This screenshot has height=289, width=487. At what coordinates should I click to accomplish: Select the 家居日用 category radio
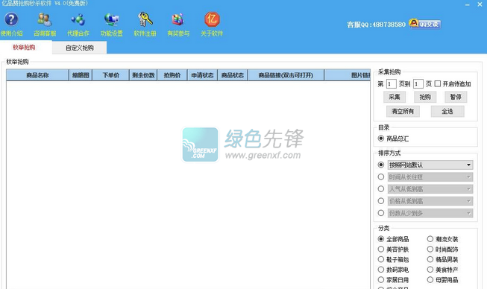(381, 280)
